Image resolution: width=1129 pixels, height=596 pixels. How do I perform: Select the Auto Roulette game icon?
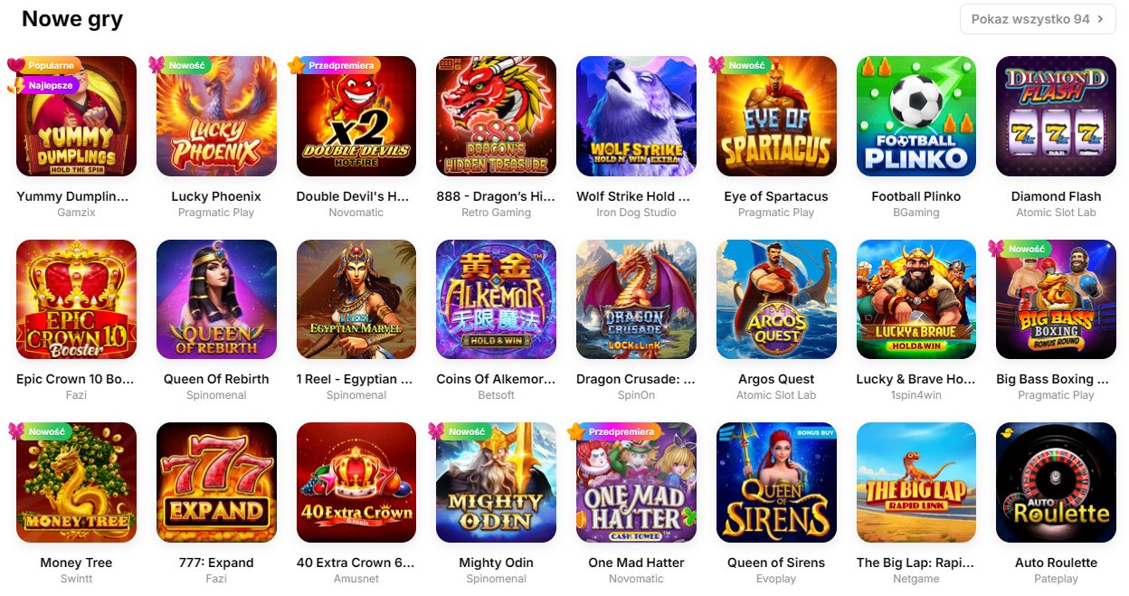point(1056,482)
